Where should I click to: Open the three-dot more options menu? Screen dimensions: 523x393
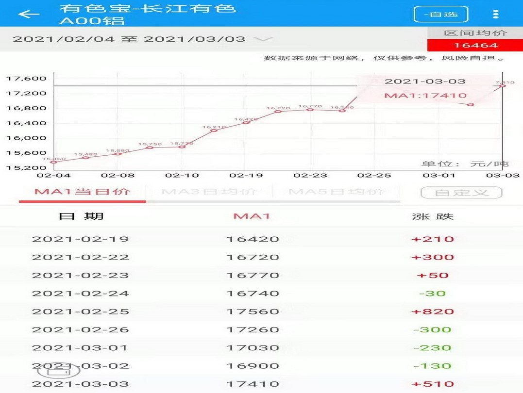click(x=495, y=14)
